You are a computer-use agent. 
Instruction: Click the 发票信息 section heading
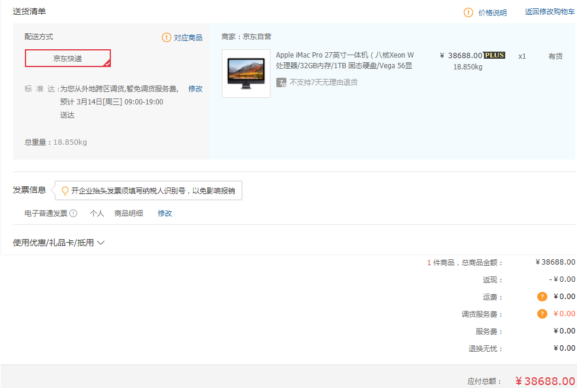pyautogui.click(x=30, y=190)
